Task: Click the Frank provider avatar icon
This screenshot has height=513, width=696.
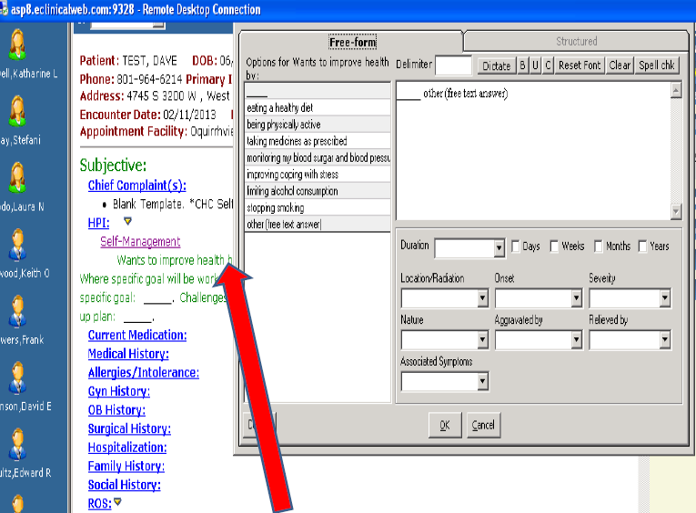Action: pos(18,311)
